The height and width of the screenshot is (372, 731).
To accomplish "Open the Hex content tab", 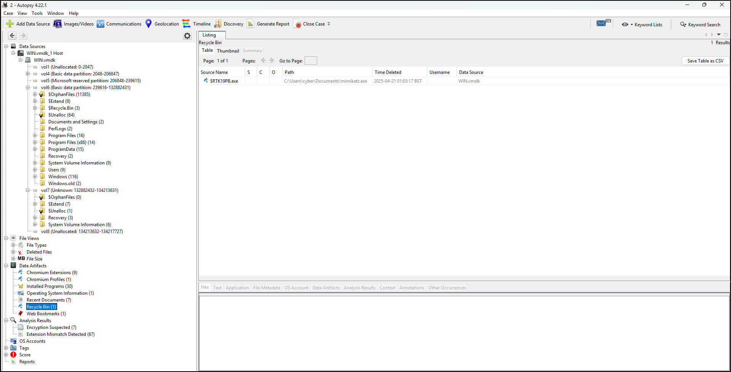I will [x=205, y=287].
